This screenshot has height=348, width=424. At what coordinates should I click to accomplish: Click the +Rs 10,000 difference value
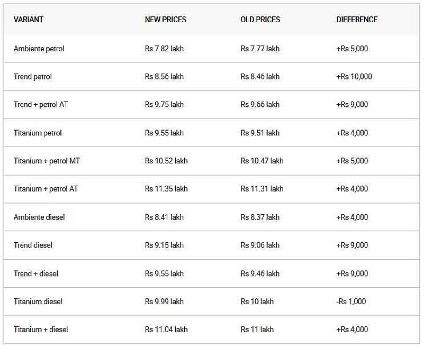pyautogui.click(x=354, y=77)
